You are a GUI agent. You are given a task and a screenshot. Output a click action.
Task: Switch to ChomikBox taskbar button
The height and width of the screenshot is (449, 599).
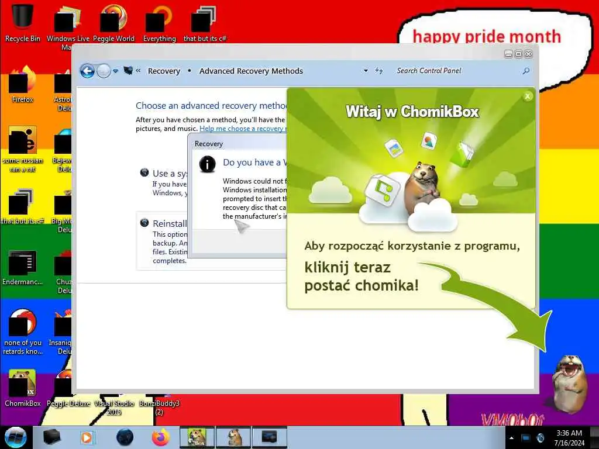[197, 437]
